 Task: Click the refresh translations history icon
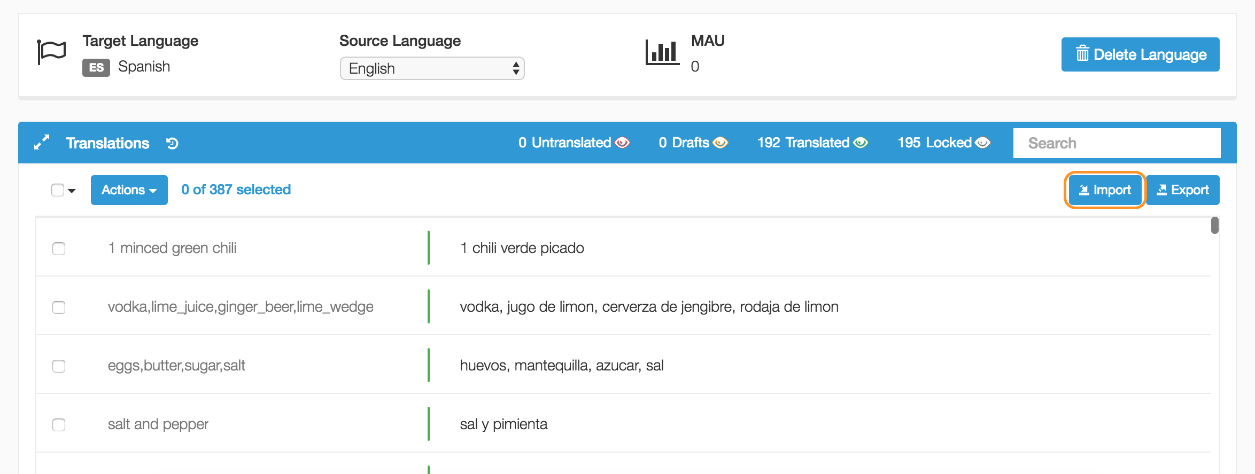[x=172, y=143]
